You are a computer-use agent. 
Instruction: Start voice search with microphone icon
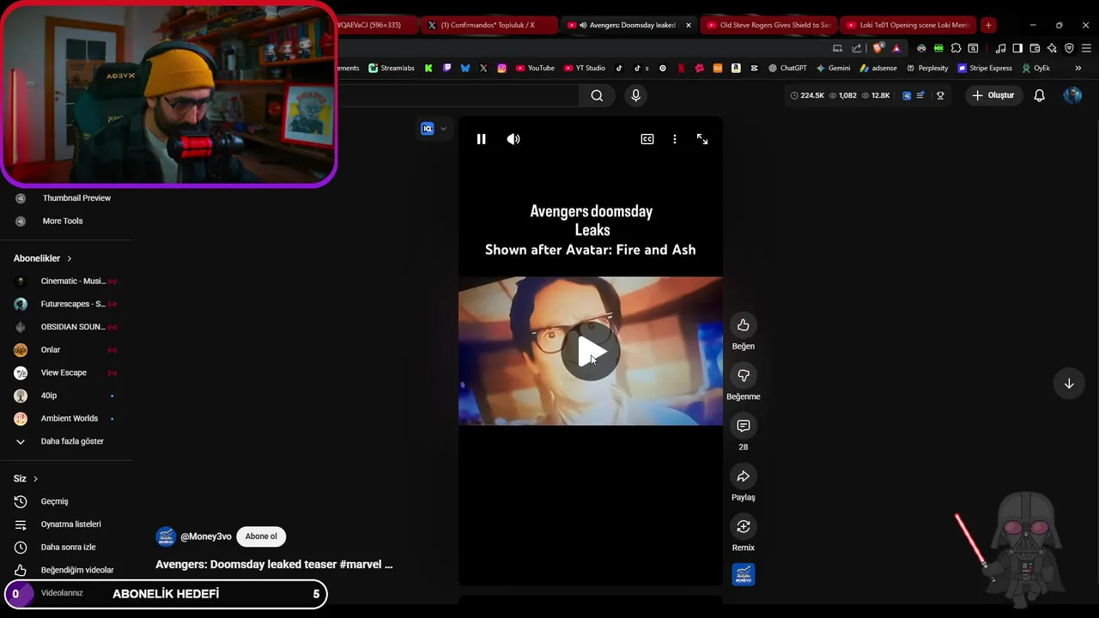pos(635,96)
